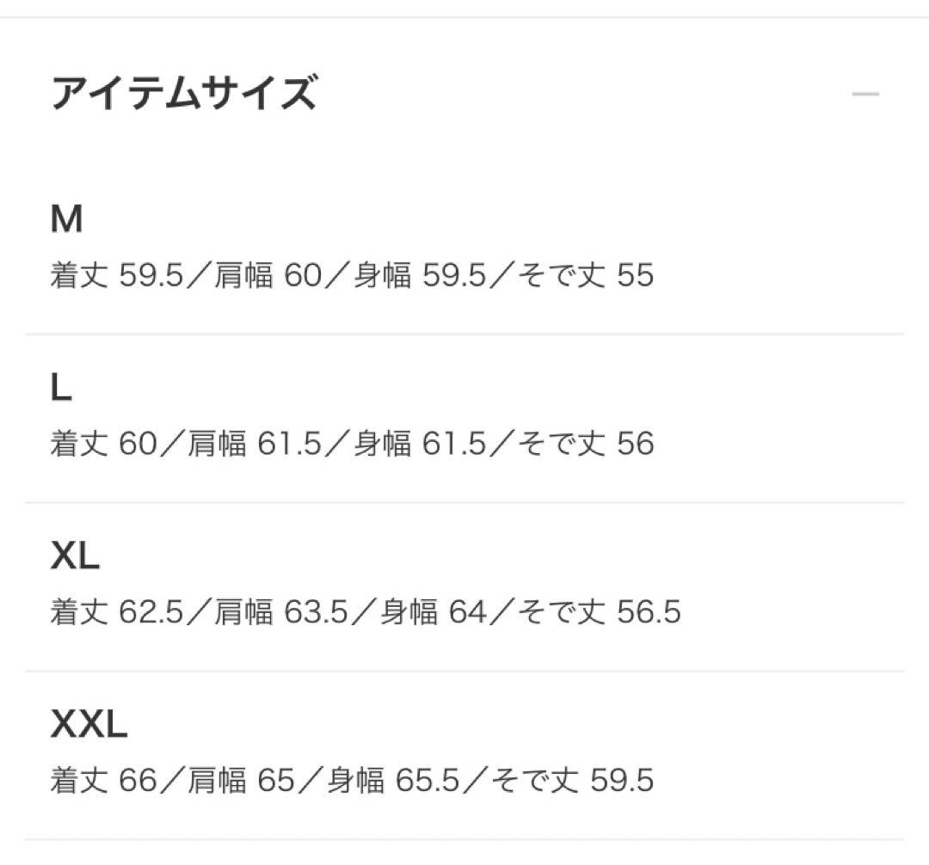This screenshot has height=865, width=929.
Task: Click 着丈 62.5 in the XL row
Action: click(117, 613)
